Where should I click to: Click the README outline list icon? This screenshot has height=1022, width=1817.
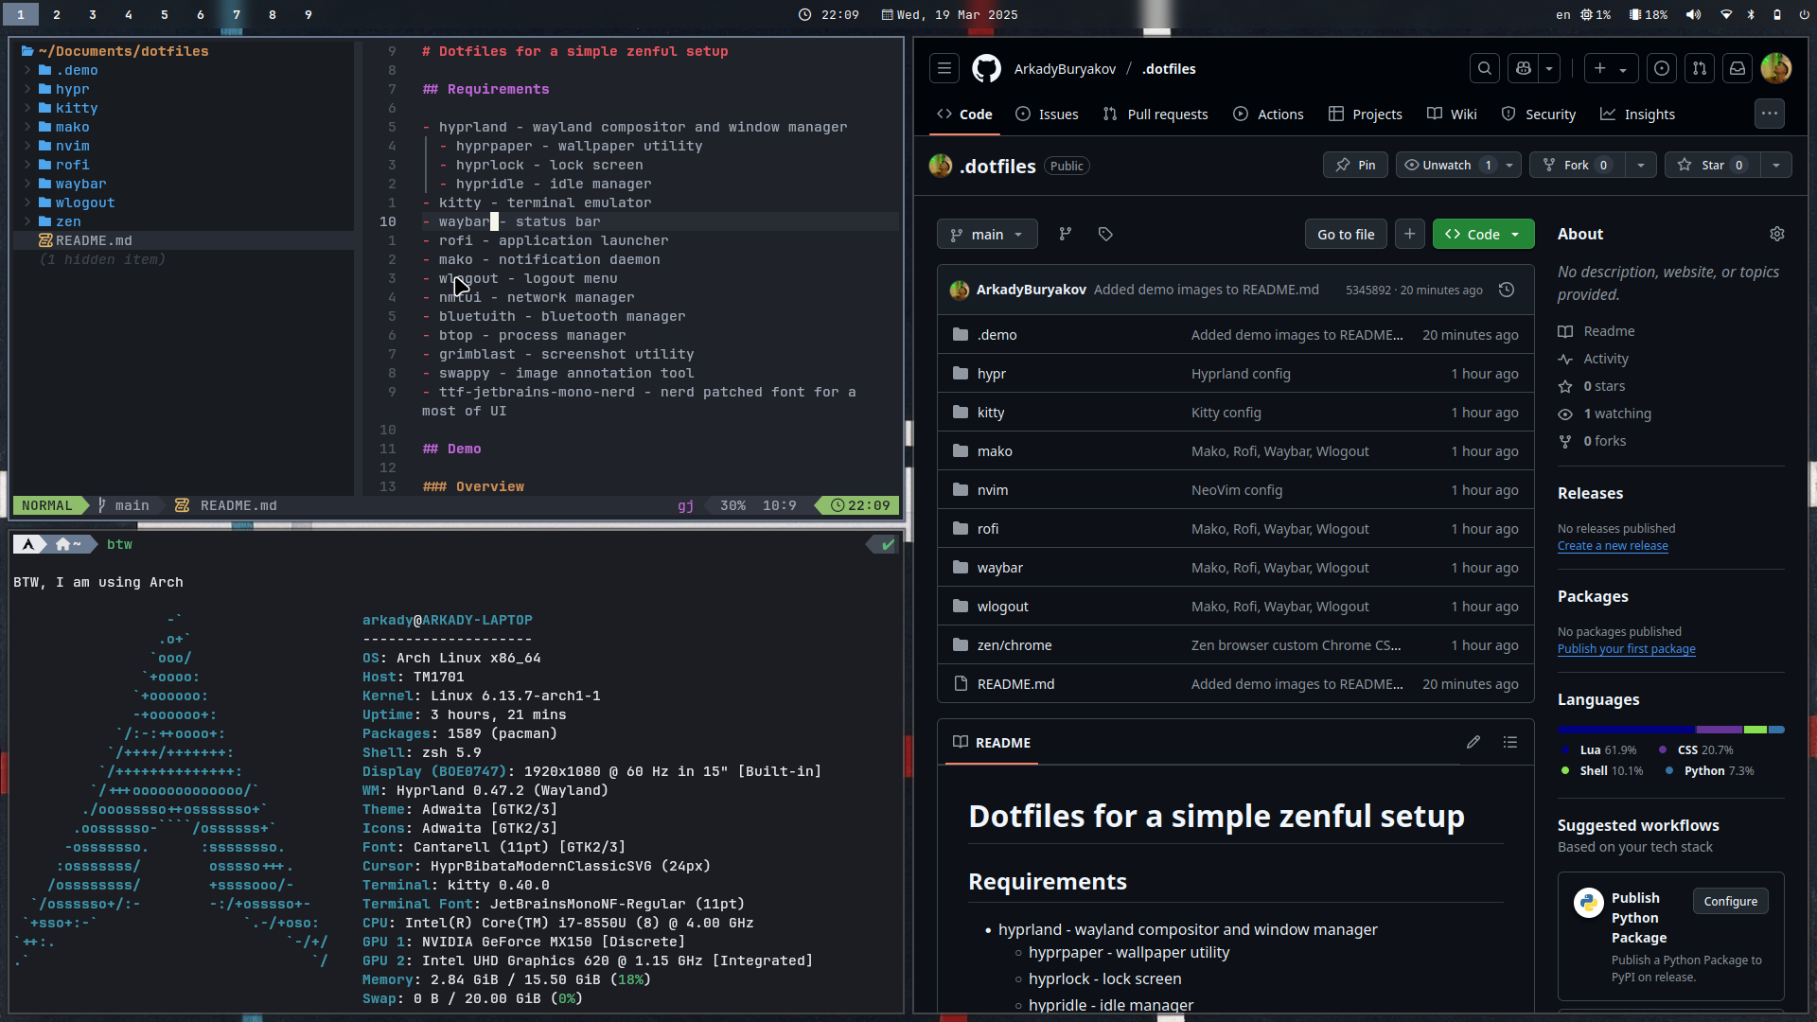pyautogui.click(x=1510, y=742)
